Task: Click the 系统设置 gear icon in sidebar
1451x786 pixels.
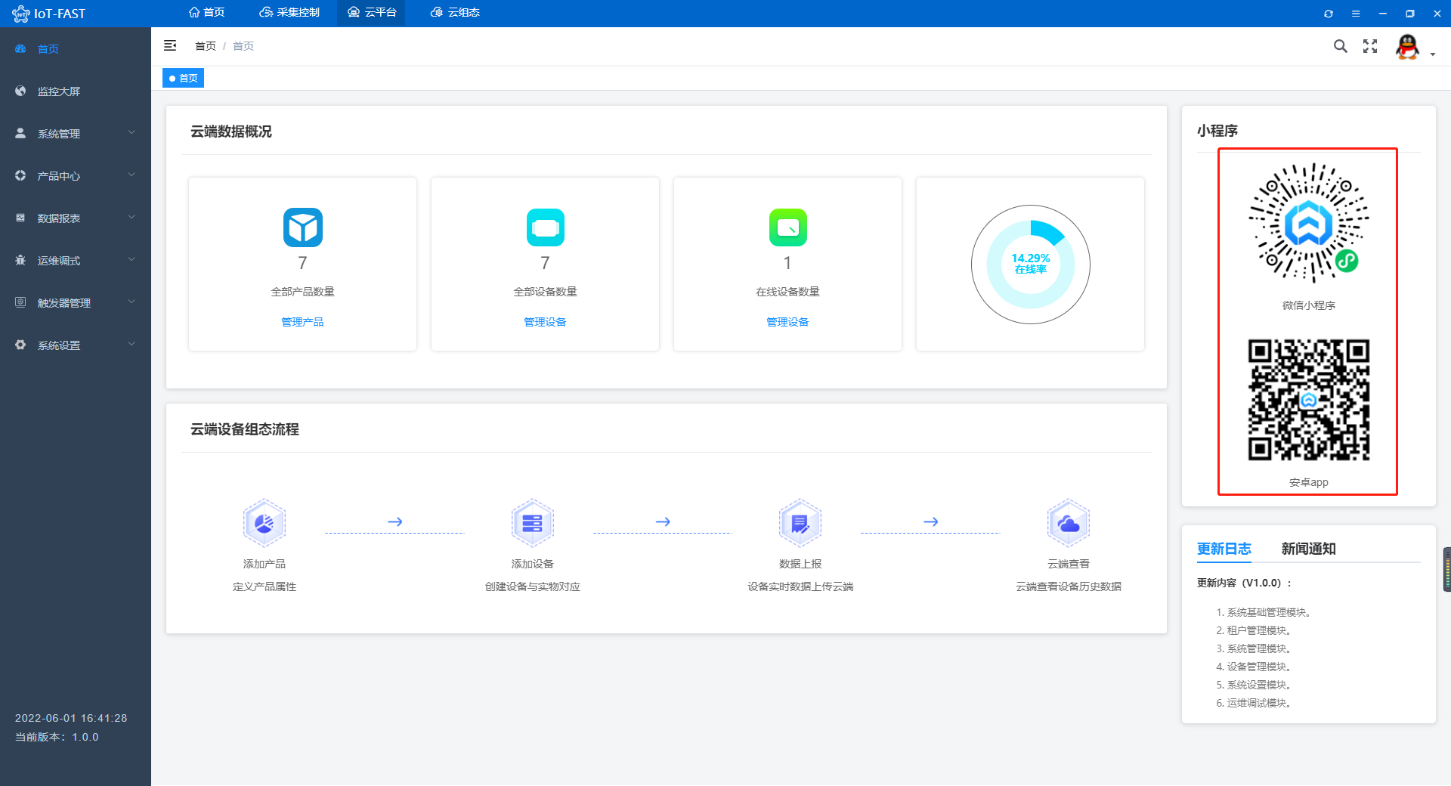Action: (x=20, y=345)
